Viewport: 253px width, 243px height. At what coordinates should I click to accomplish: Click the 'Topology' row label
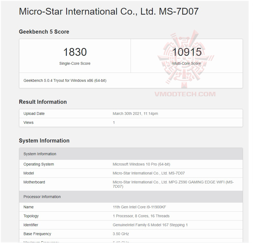(x=31, y=216)
